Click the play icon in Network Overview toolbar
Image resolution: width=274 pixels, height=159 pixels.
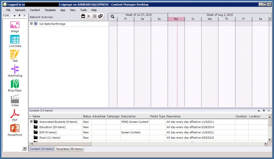[89, 16]
